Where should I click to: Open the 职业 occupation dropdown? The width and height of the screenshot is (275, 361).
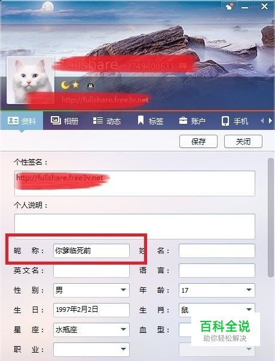pyautogui.click(x=91, y=350)
